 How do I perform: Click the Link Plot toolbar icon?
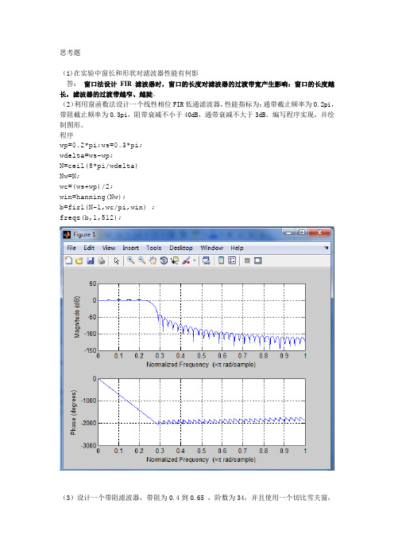[x=207, y=260]
